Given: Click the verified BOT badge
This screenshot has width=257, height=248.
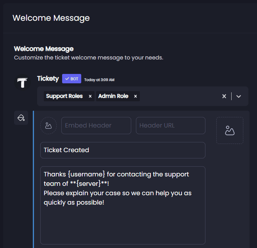Looking at the screenshot, I should point(71,79).
